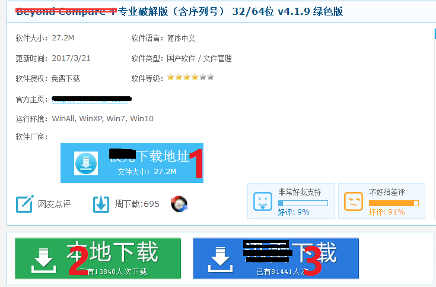Click the 软件厂商 label
This screenshot has width=436, height=287.
coord(31,137)
